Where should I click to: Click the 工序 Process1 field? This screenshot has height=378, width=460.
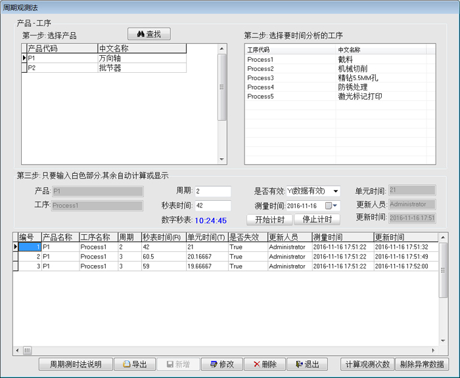(98, 205)
